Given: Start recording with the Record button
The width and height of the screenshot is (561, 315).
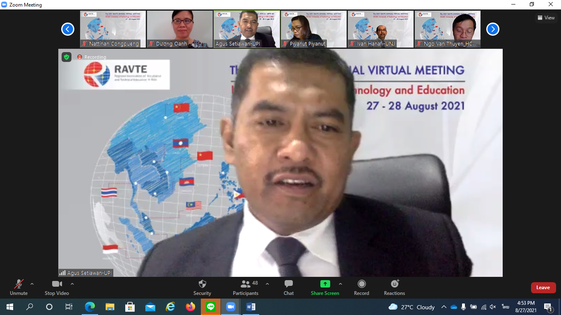Looking at the screenshot, I should [361, 288].
